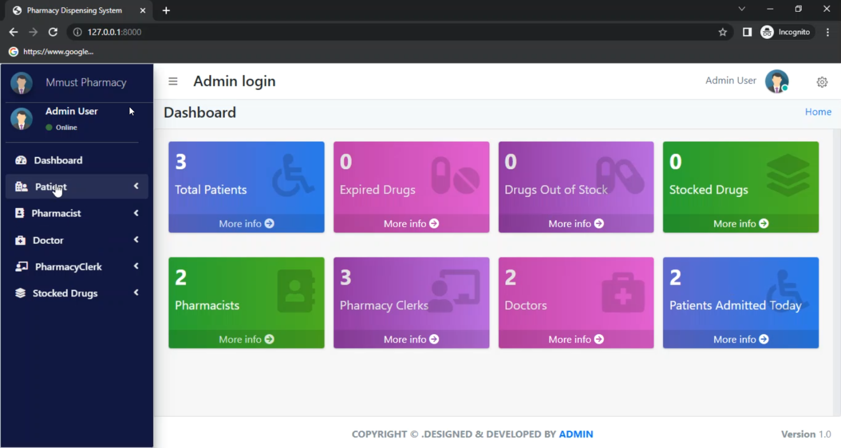
Task: Click the Home breadcrumb link
Action: pyautogui.click(x=818, y=112)
